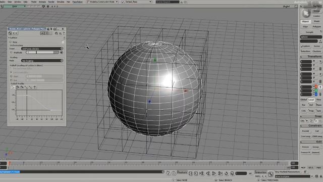Viewport: 323px width, 182px height.
Task: Toggle the Amplitude animation marker circle
Action: 11,53
